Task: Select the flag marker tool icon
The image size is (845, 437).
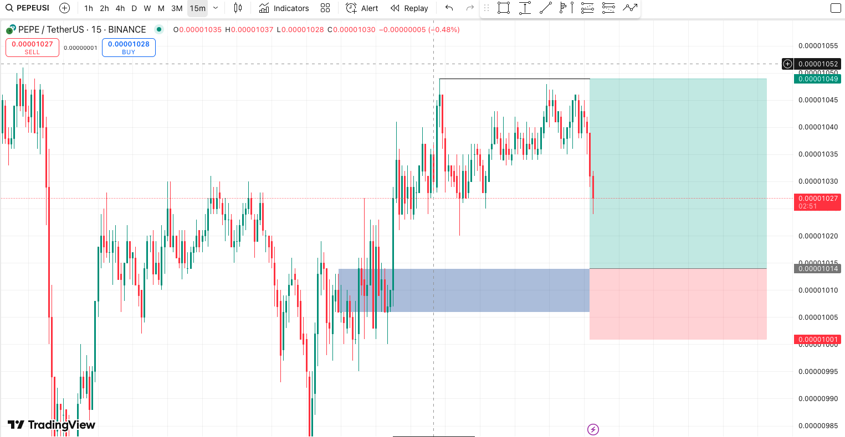Action: pyautogui.click(x=566, y=8)
